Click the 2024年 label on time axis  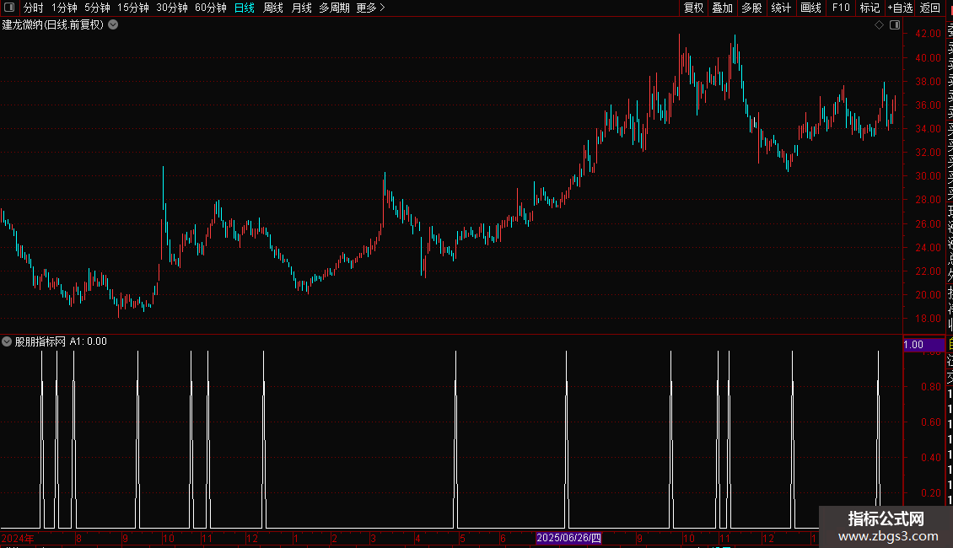click(x=18, y=538)
